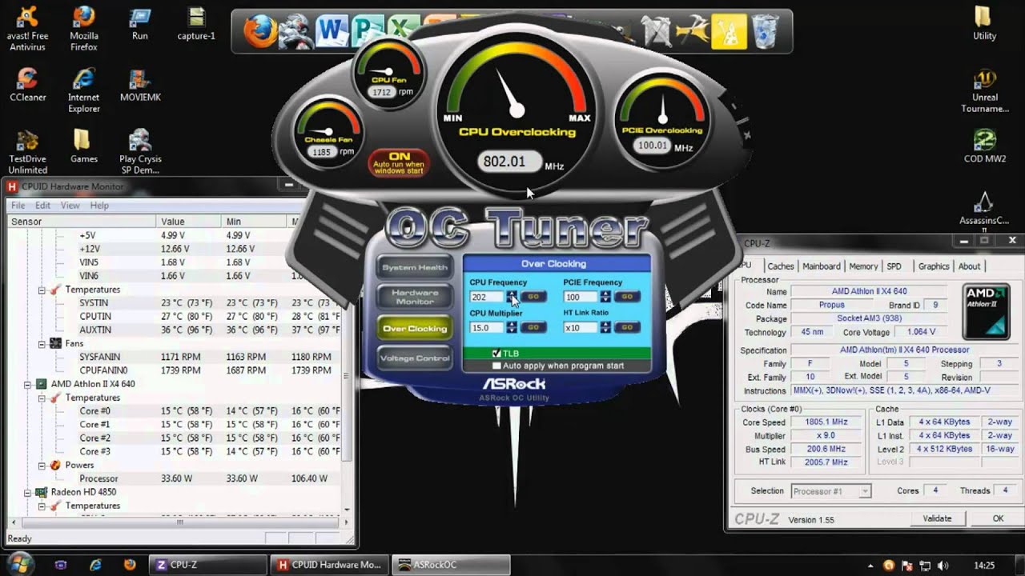Adjust CPU Frequency stepper arrows
Viewport: 1025px width, 576px height.
[x=512, y=297]
